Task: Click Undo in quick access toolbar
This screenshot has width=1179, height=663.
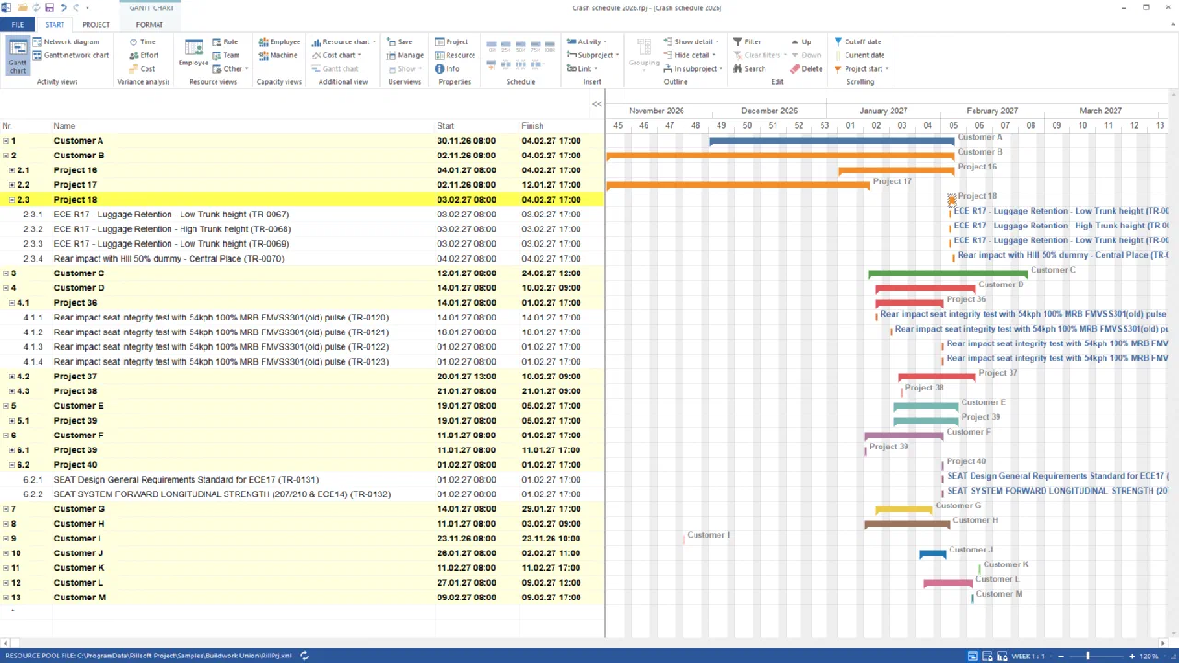Action: click(63, 7)
